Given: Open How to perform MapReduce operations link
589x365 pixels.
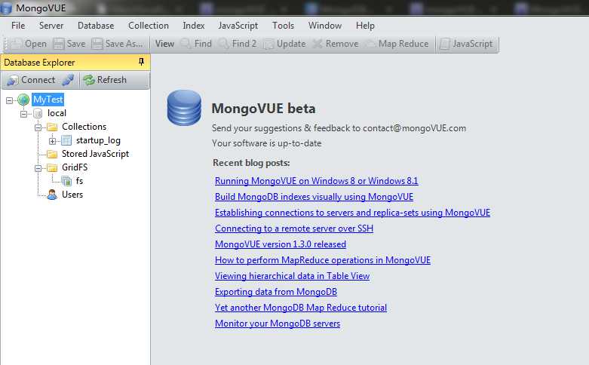Looking at the screenshot, I should (x=323, y=260).
